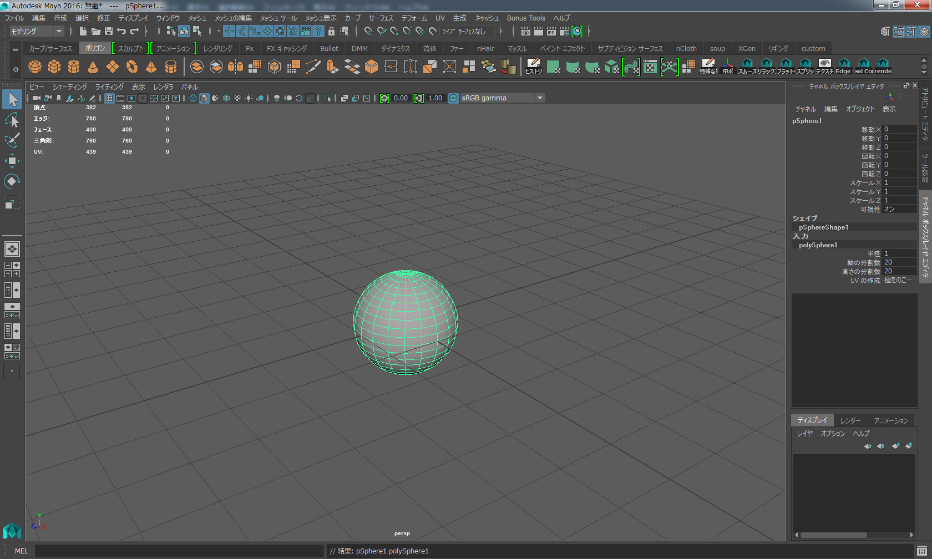Click the layer editor horizontal scrollbar
Viewport: 932px width, 559px height.
tap(834, 535)
